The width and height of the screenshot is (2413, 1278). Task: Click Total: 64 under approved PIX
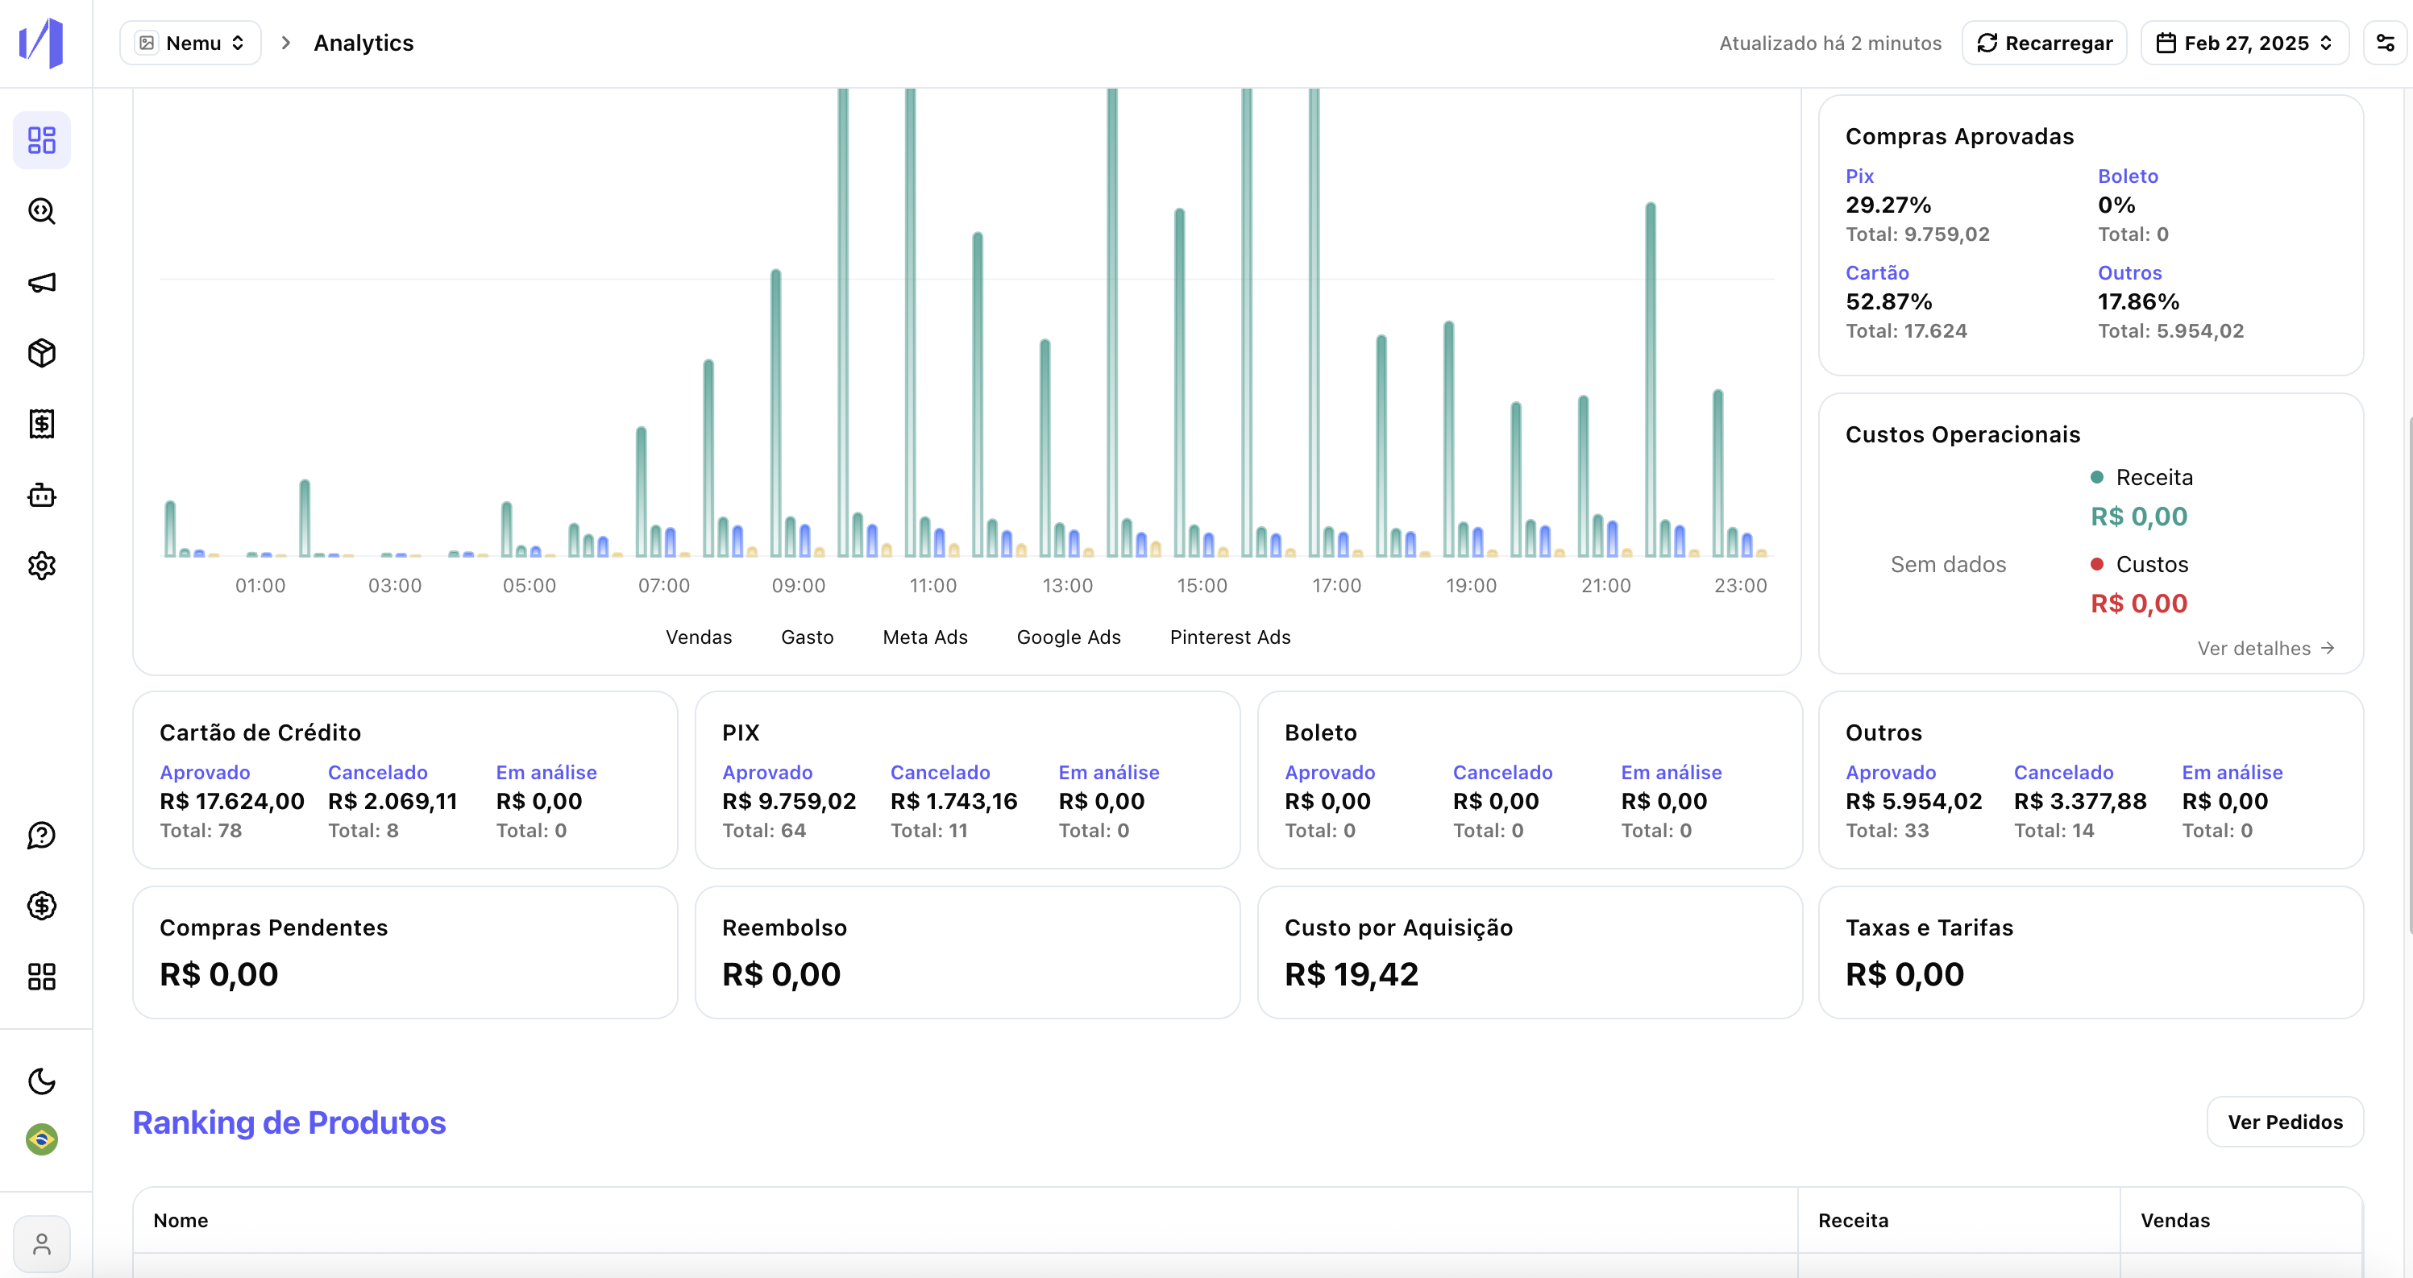763,829
